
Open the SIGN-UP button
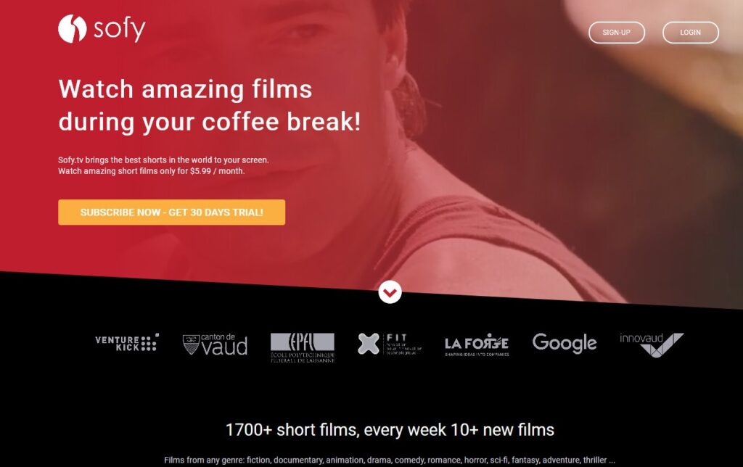click(617, 32)
